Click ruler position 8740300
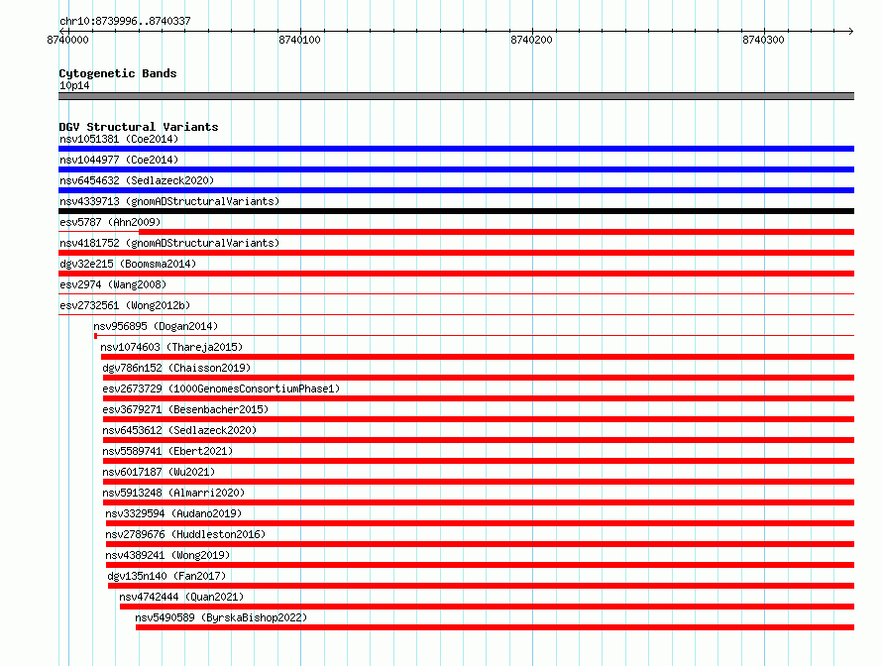 [763, 40]
